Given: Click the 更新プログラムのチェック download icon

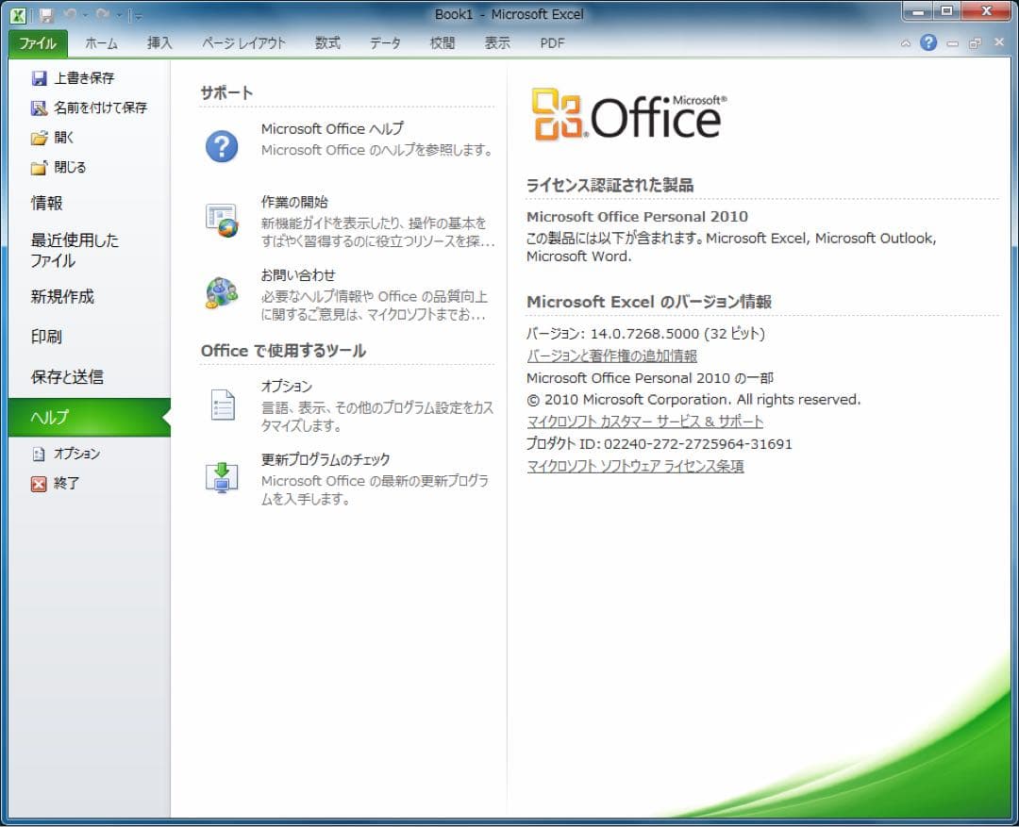Looking at the screenshot, I should 222,477.
